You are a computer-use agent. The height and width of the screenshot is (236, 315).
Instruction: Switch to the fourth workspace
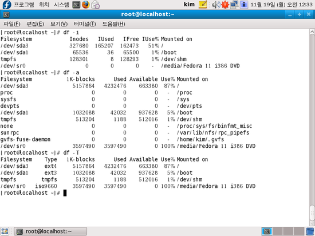[x=299, y=231]
